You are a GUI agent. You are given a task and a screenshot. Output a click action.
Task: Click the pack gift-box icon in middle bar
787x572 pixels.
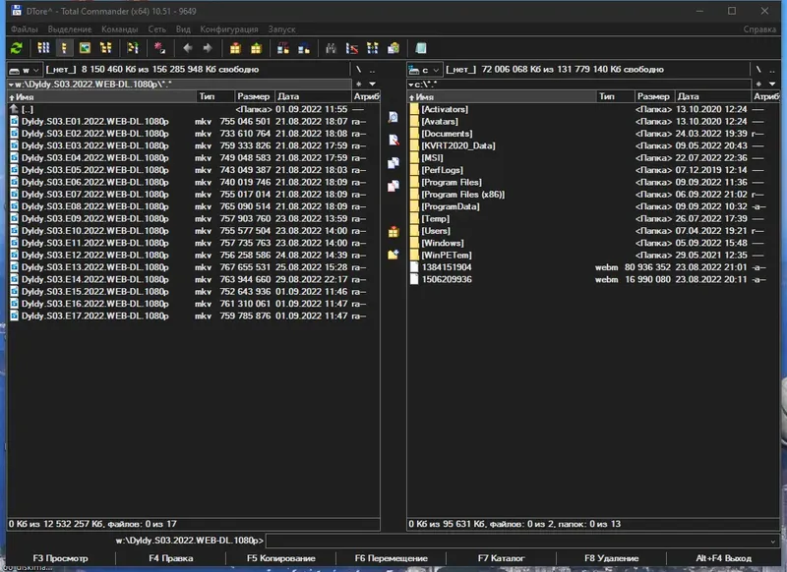[393, 232]
